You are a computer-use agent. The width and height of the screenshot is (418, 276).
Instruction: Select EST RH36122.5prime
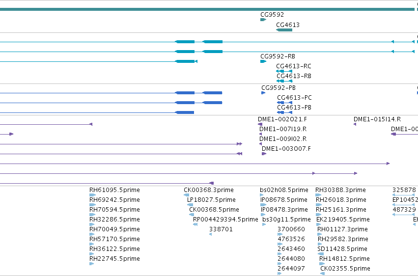point(114,249)
